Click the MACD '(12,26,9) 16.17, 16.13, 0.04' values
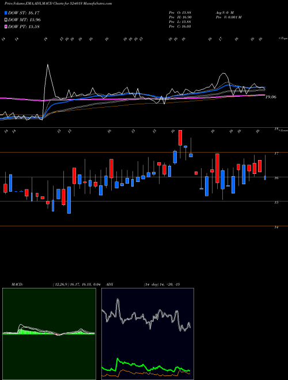This screenshot has height=380, width=288. point(76,284)
